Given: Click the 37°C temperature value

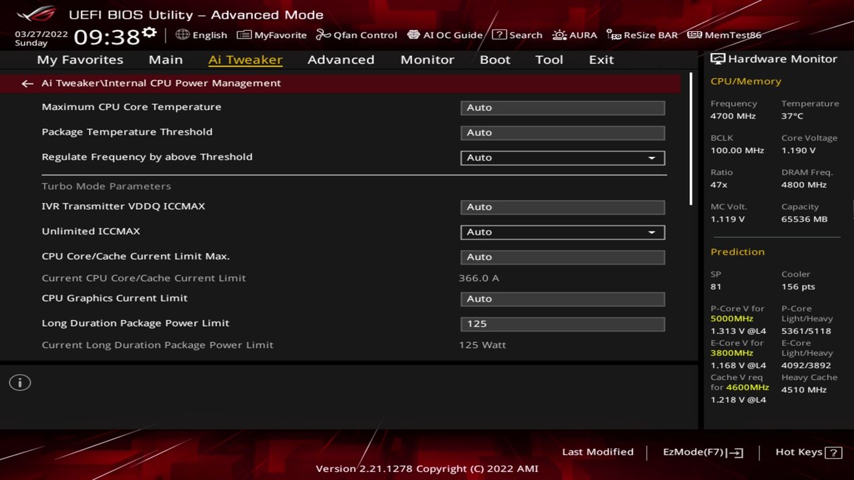Looking at the screenshot, I should point(792,116).
